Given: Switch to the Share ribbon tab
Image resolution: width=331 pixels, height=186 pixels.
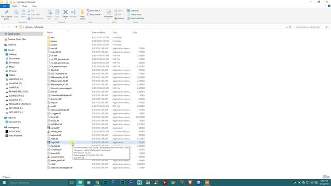Looking at the screenshot, I should click(x=25, y=6).
